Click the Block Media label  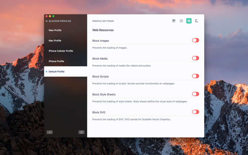click(x=100, y=59)
